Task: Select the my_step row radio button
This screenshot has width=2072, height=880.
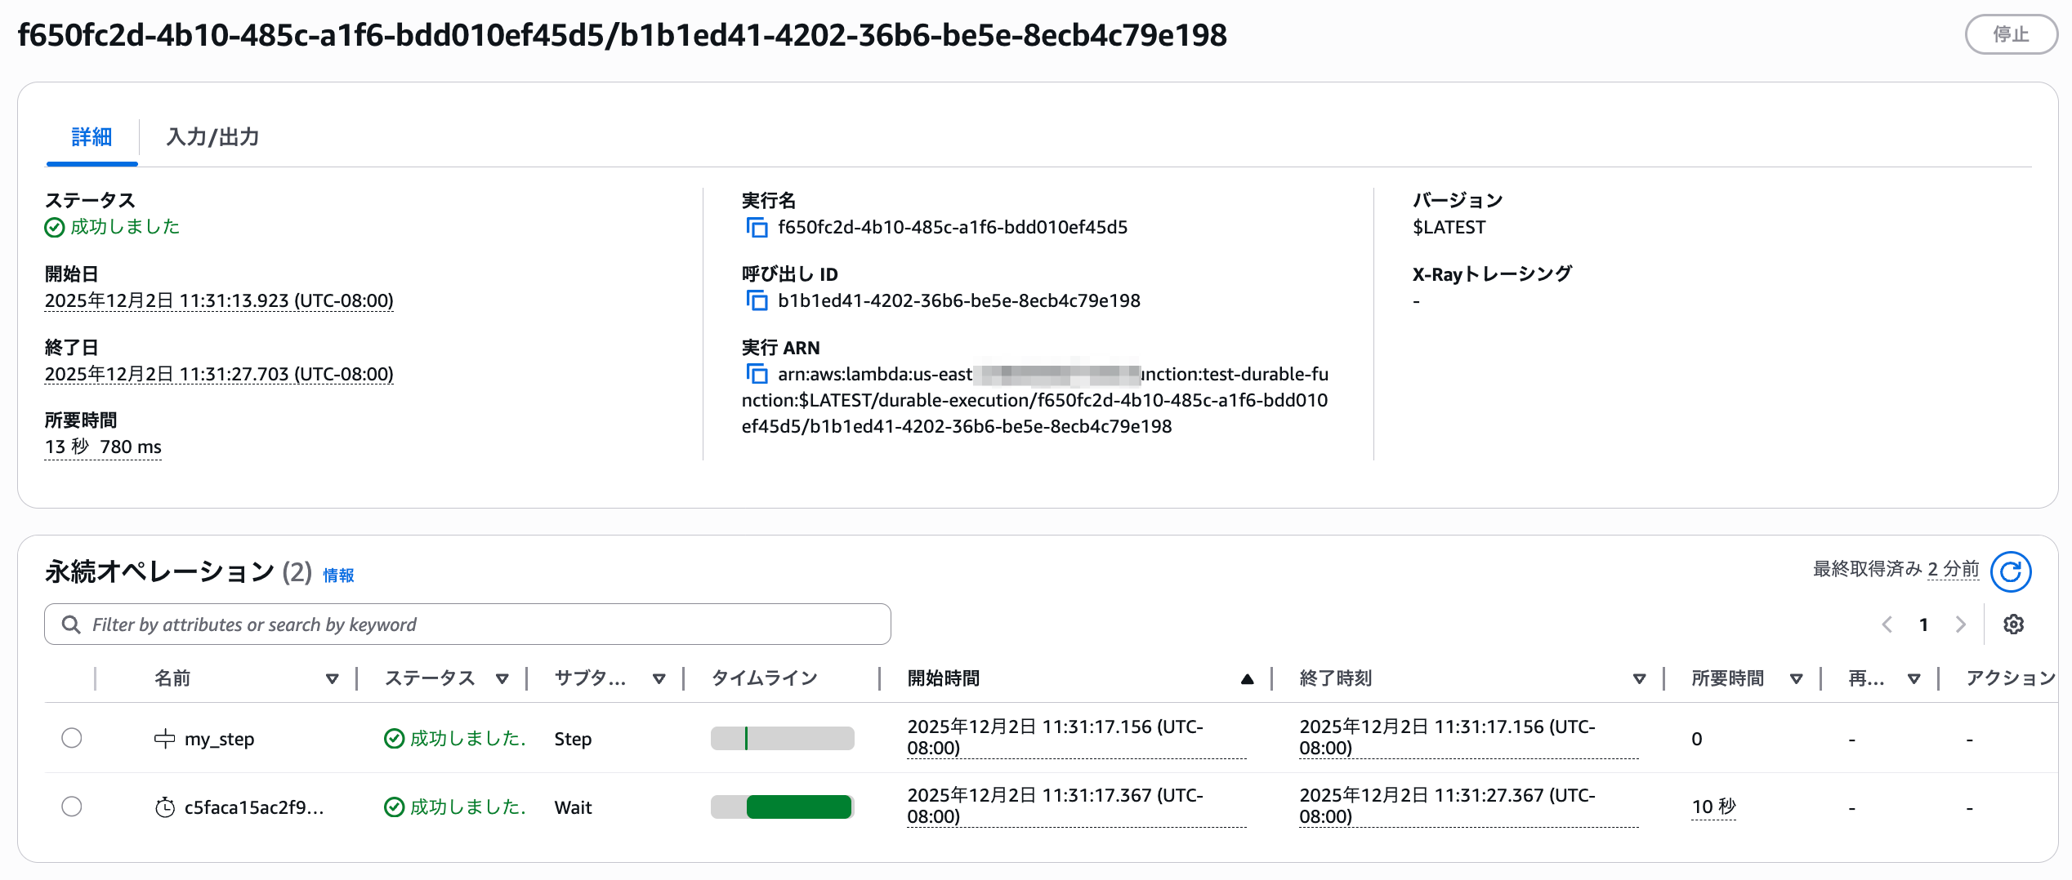Action: [x=72, y=737]
